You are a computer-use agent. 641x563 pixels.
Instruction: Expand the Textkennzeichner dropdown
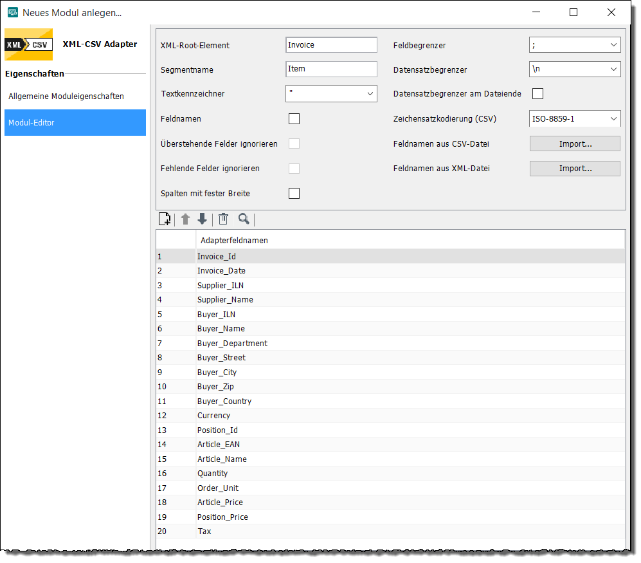pos(331,94)
